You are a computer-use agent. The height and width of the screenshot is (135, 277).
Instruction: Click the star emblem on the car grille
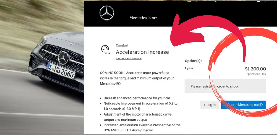click(63, 58)
